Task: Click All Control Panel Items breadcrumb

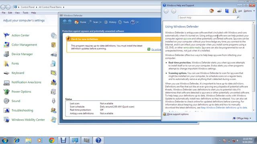Action: 50,7
